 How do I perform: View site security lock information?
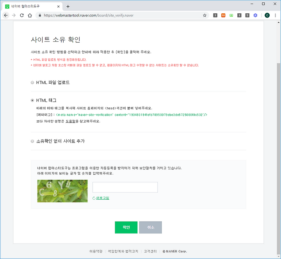(x=40, y=15)
